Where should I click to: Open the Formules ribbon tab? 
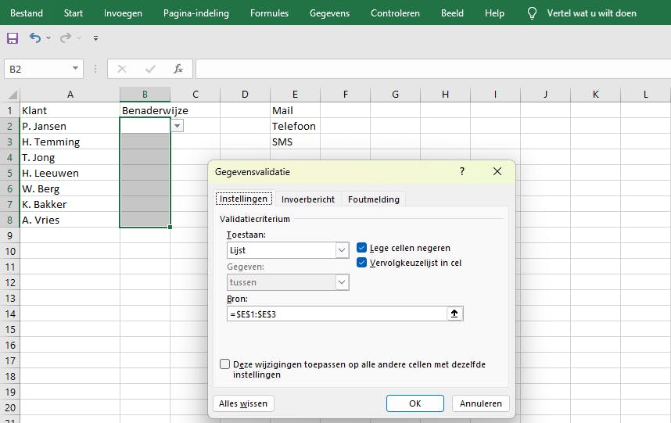(269, 13)
